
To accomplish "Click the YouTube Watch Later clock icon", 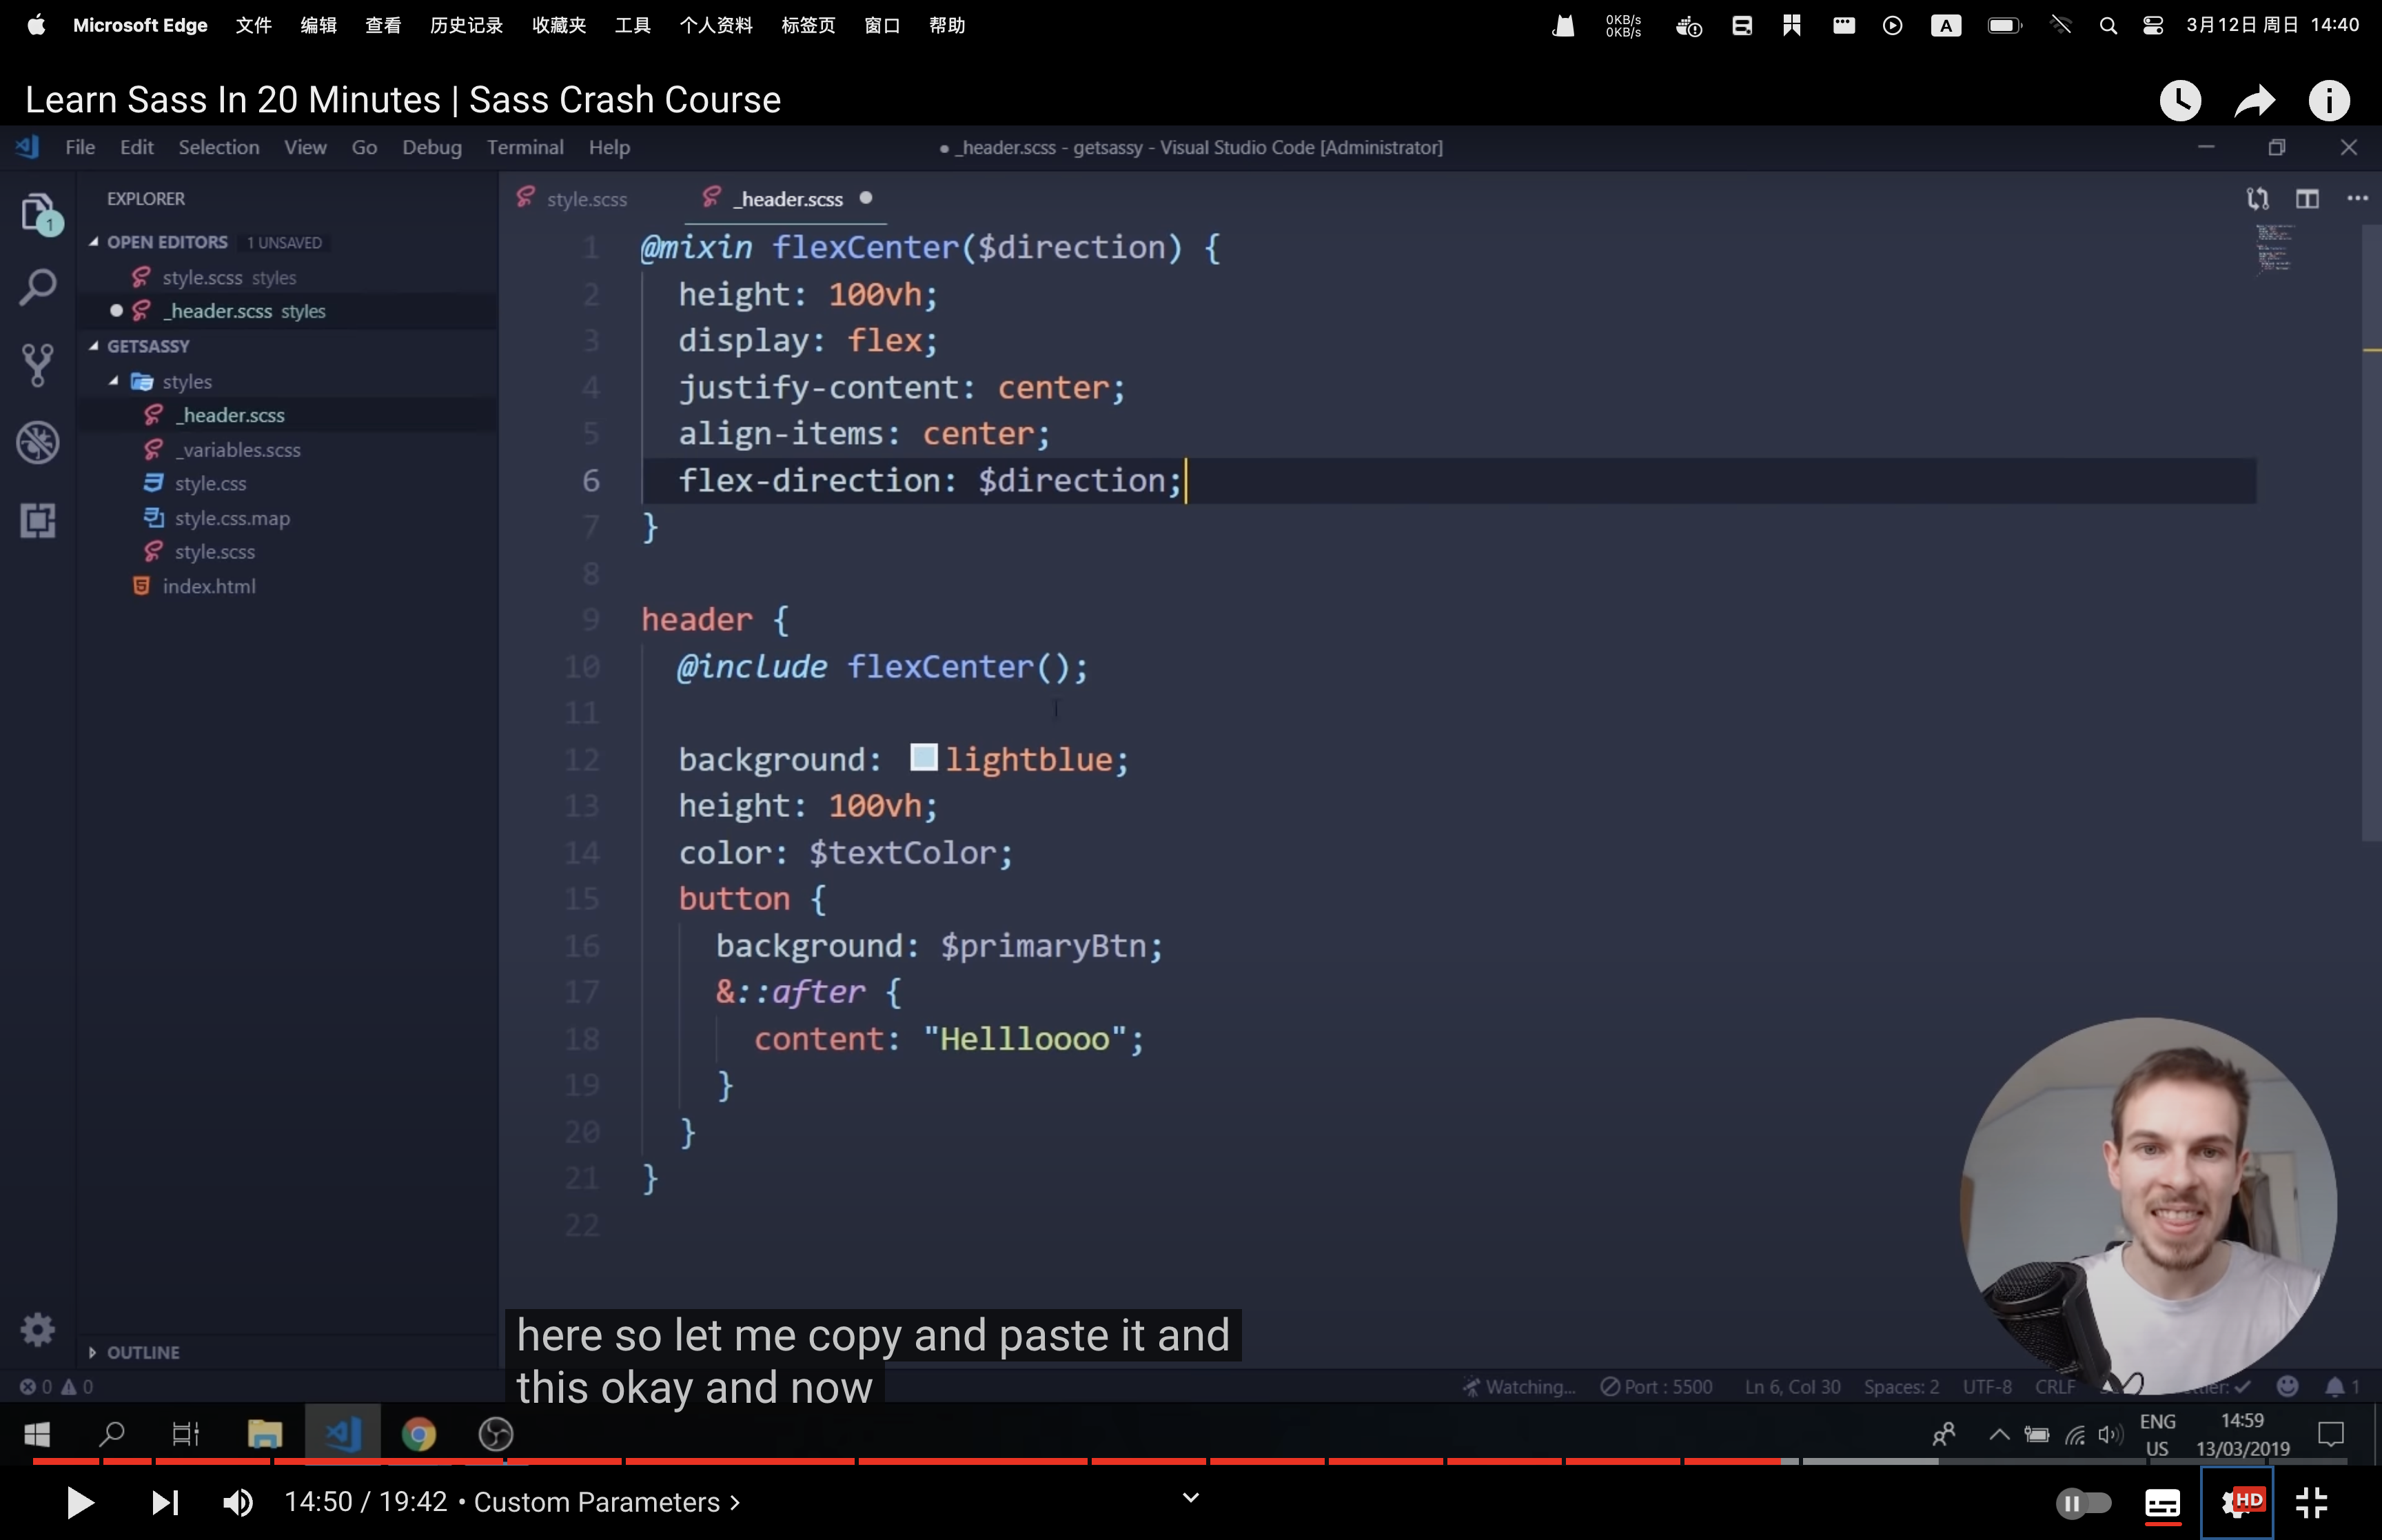I will pos(2180,101).
